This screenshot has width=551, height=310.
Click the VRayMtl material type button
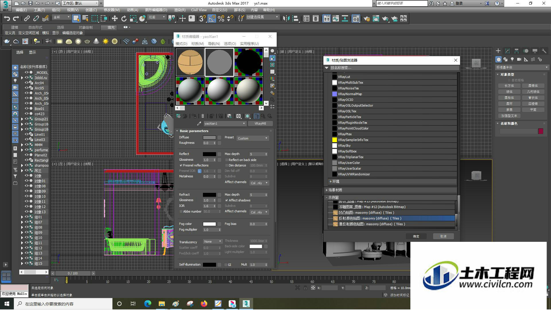tap(260, 123)
